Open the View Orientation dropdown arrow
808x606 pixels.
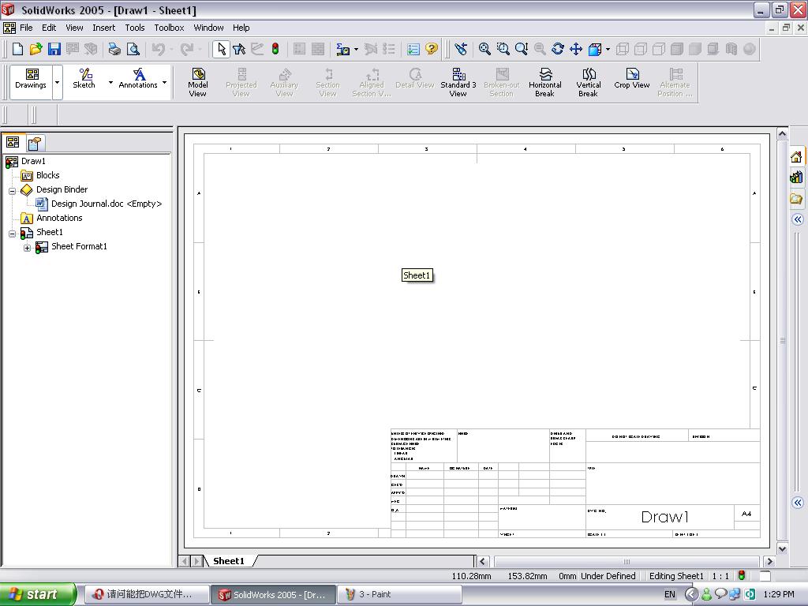click(x=608, y=50)
